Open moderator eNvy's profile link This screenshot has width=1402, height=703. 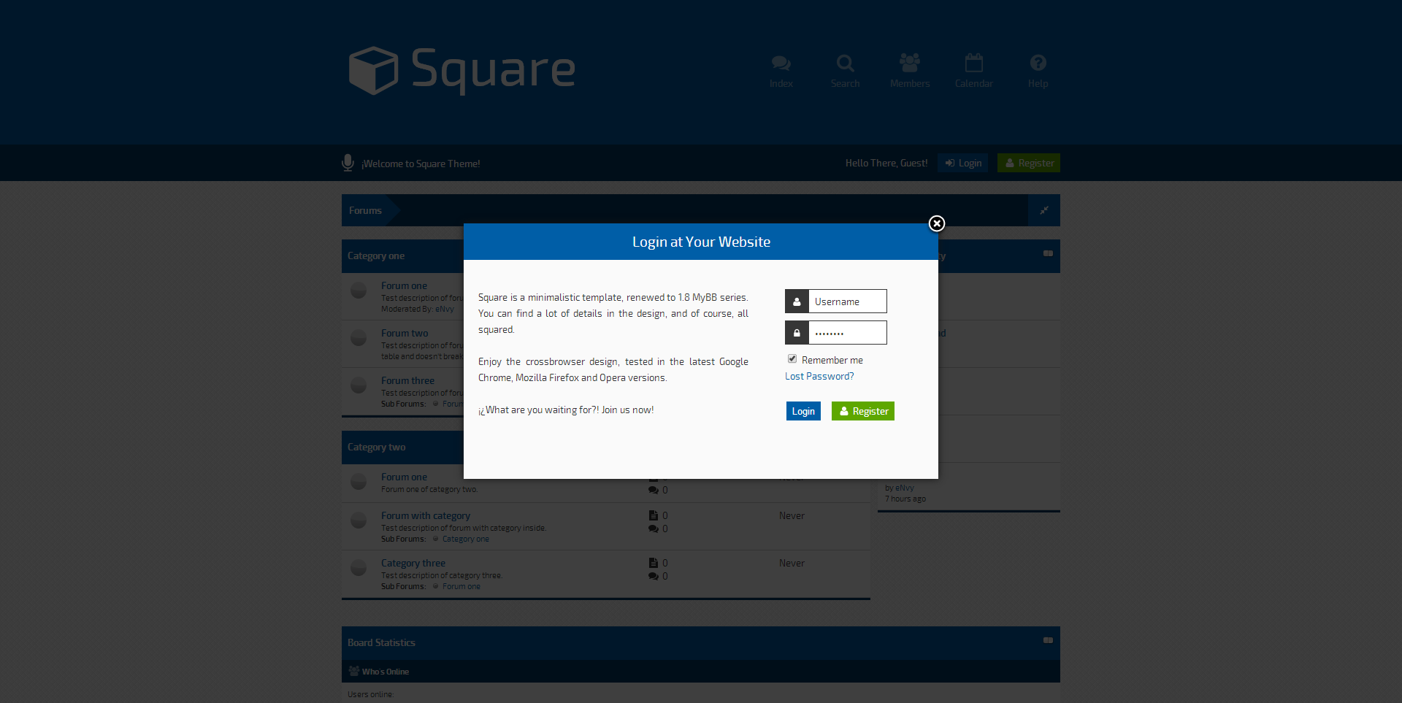[445, 309]
